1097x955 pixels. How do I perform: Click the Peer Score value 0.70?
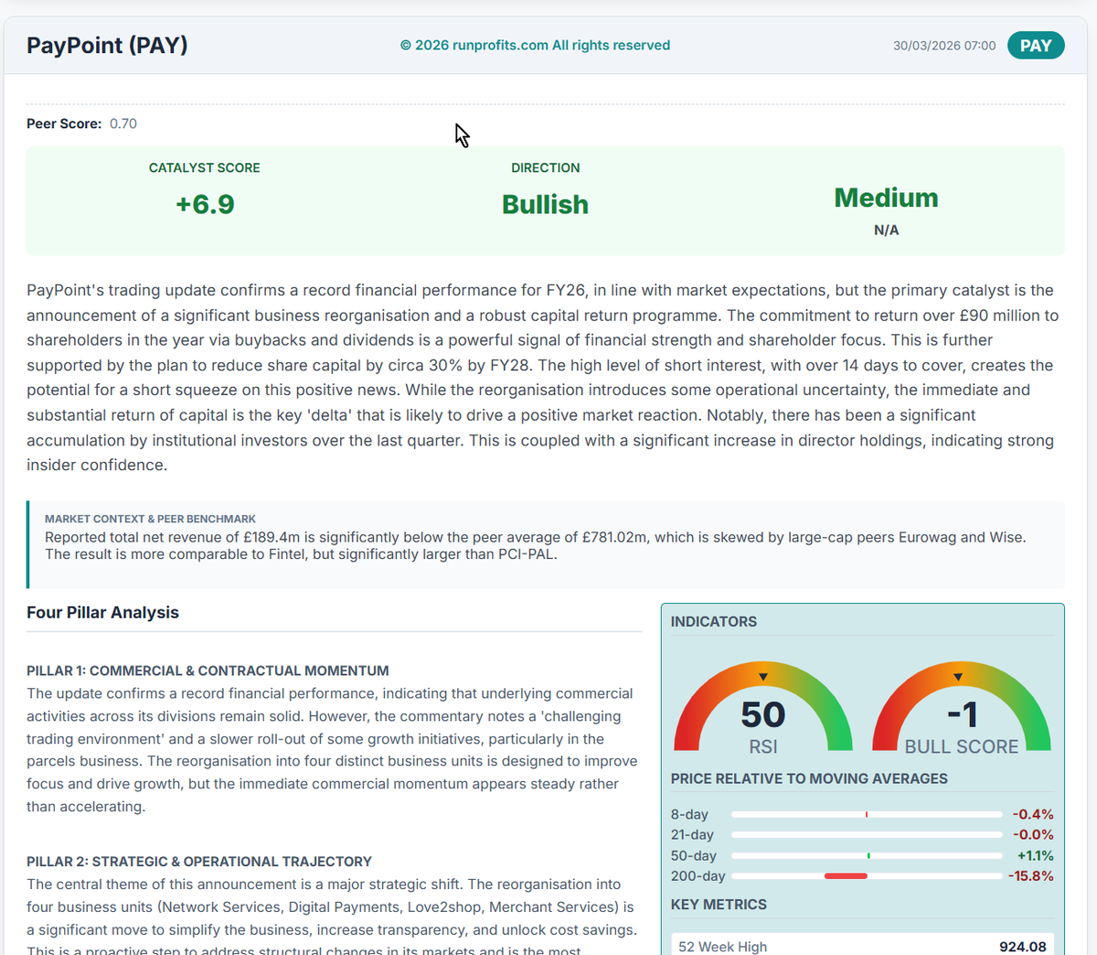123,123
